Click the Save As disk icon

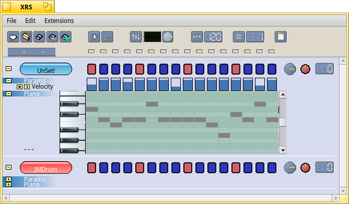53,37
